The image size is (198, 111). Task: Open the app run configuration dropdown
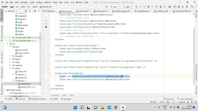(115, 7)
